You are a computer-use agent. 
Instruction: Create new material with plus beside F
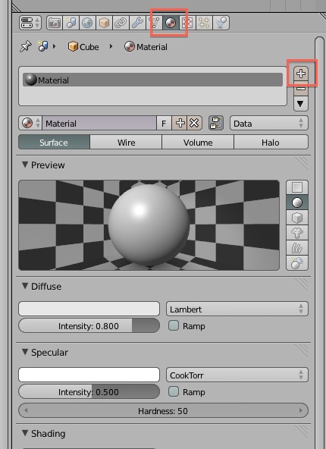click(x=180, y=124)
